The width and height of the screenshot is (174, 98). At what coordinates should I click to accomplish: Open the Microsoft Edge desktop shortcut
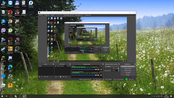tap(10, 68)
